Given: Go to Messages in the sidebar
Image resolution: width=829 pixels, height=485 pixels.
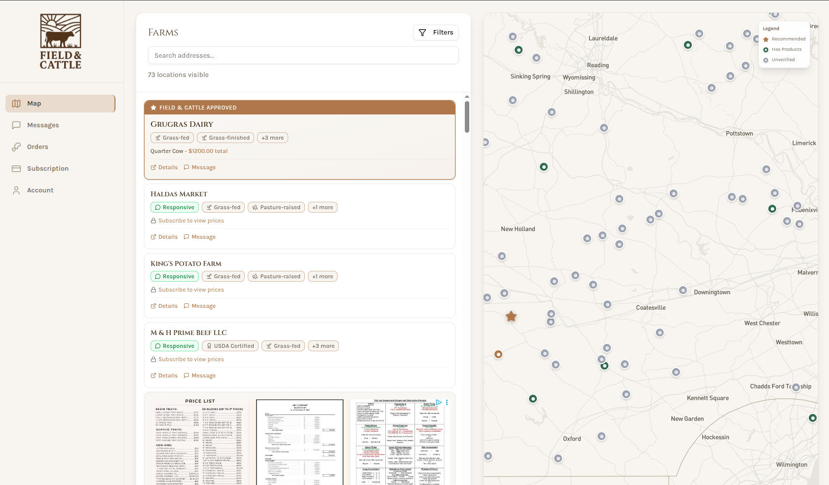Looking at the screenshot, I should pyautogui.click(x=60, y=125).
